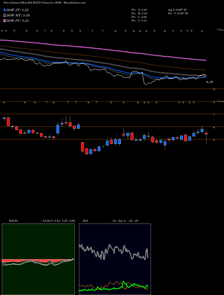Click the MACD panel title label

pyautogui.click(x=13, y=221)
